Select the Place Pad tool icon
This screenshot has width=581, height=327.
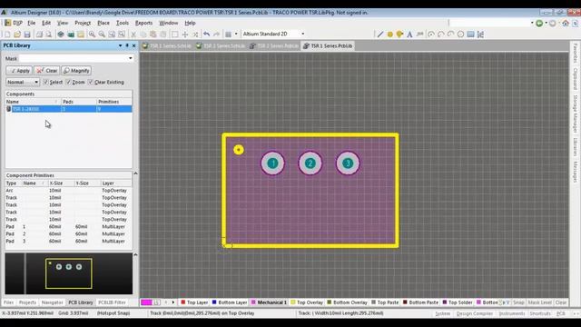(390, 35)
